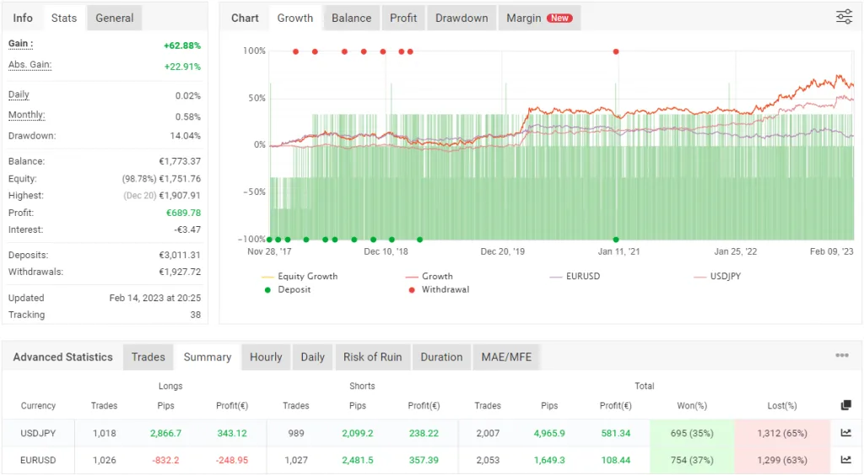The image size is (864, 475).
Task: Open the General info tab
Action: (x=114, y=19)
